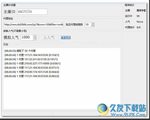150x120 pixels.
Task: Click the proxy address URL input field
Action: pyautogui.click(x=33, y=25)
